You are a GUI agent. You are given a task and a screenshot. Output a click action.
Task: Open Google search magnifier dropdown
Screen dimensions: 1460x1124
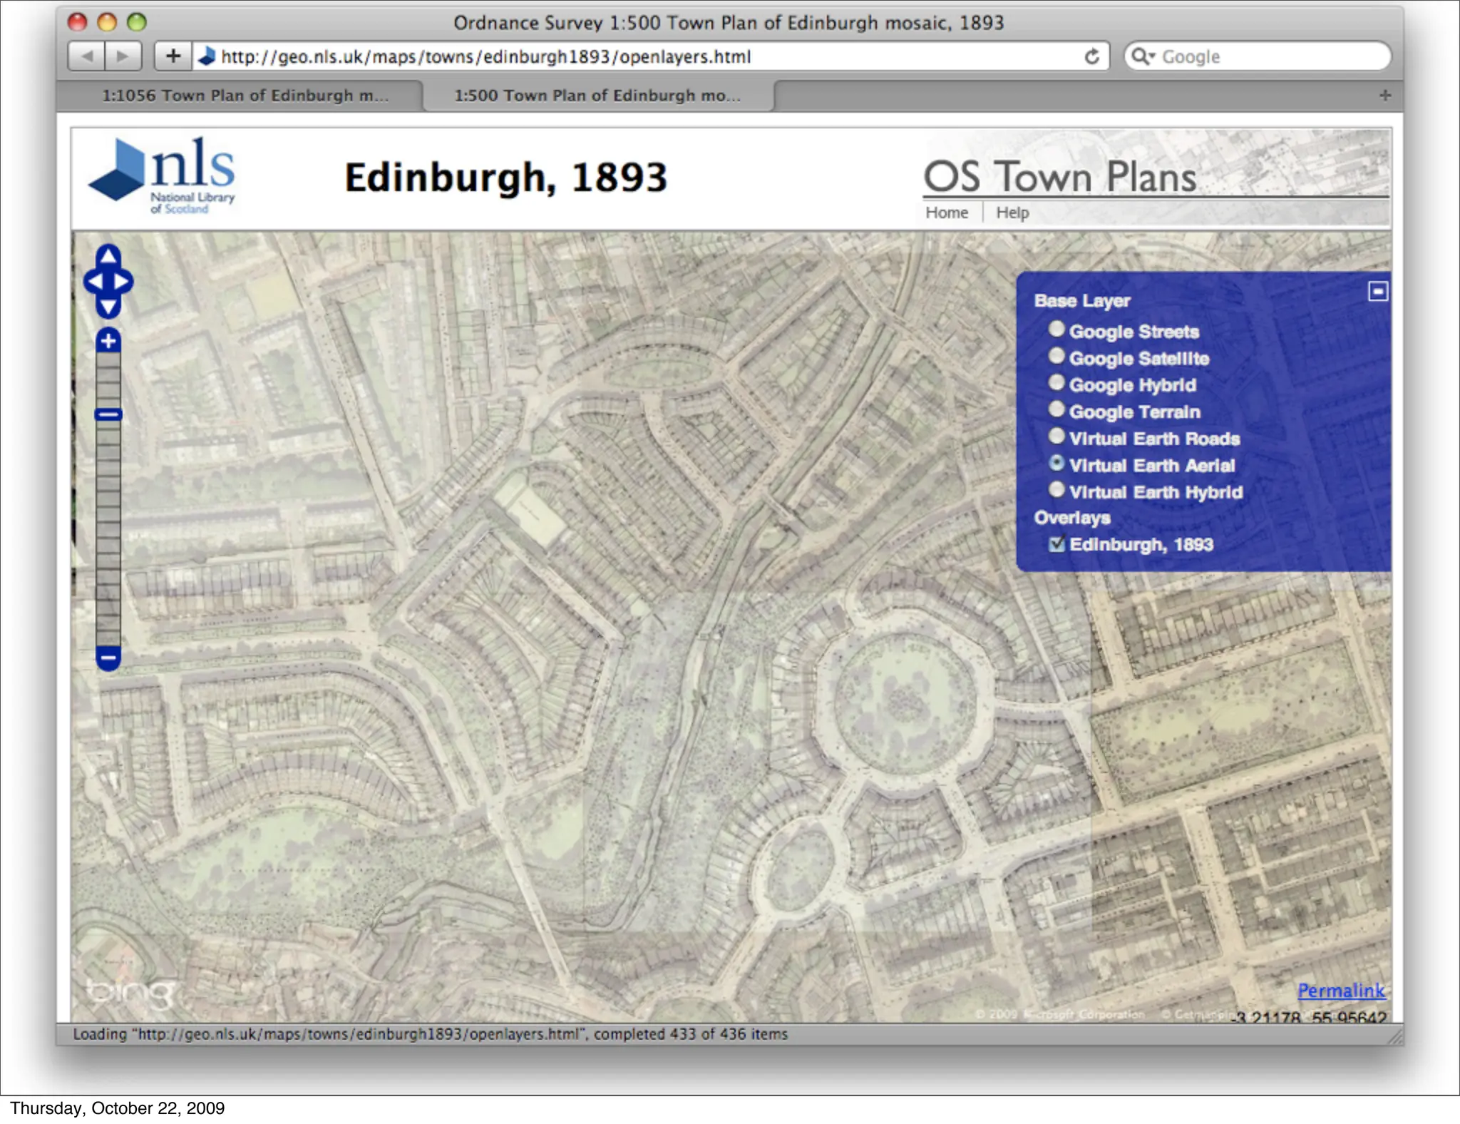(x=1143, y=56)
